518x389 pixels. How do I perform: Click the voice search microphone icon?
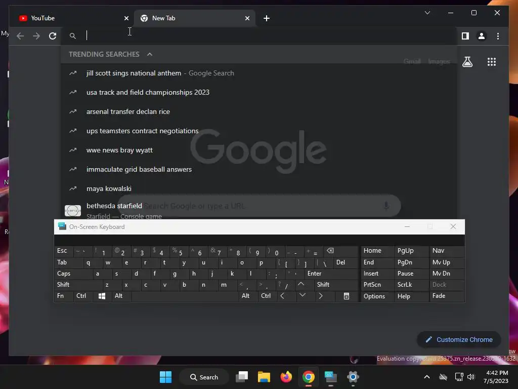386,206
